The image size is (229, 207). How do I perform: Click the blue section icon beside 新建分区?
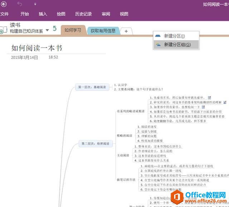coord(158,36)
